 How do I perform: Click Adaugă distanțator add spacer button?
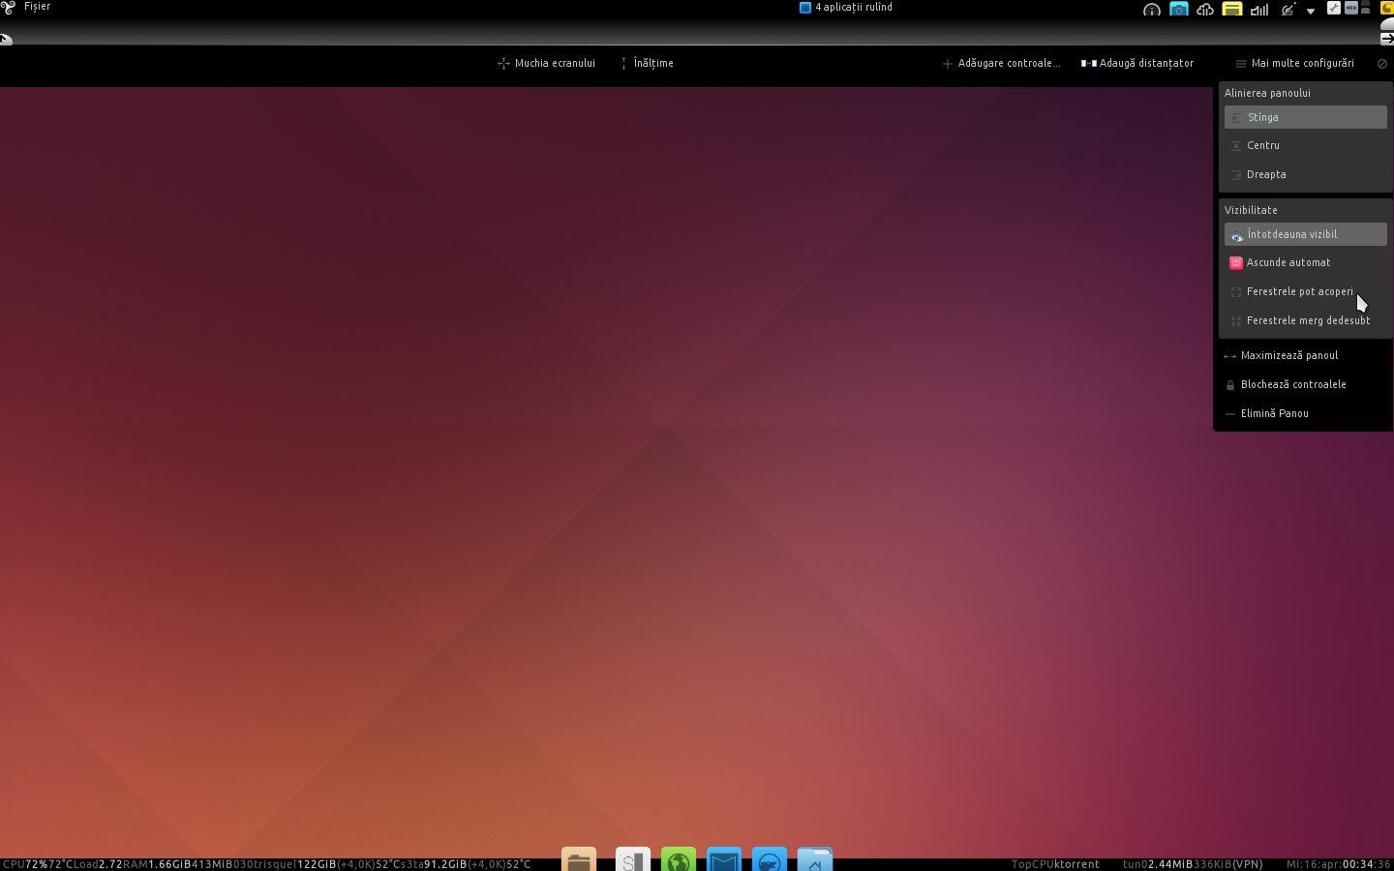coord(1137,63)
